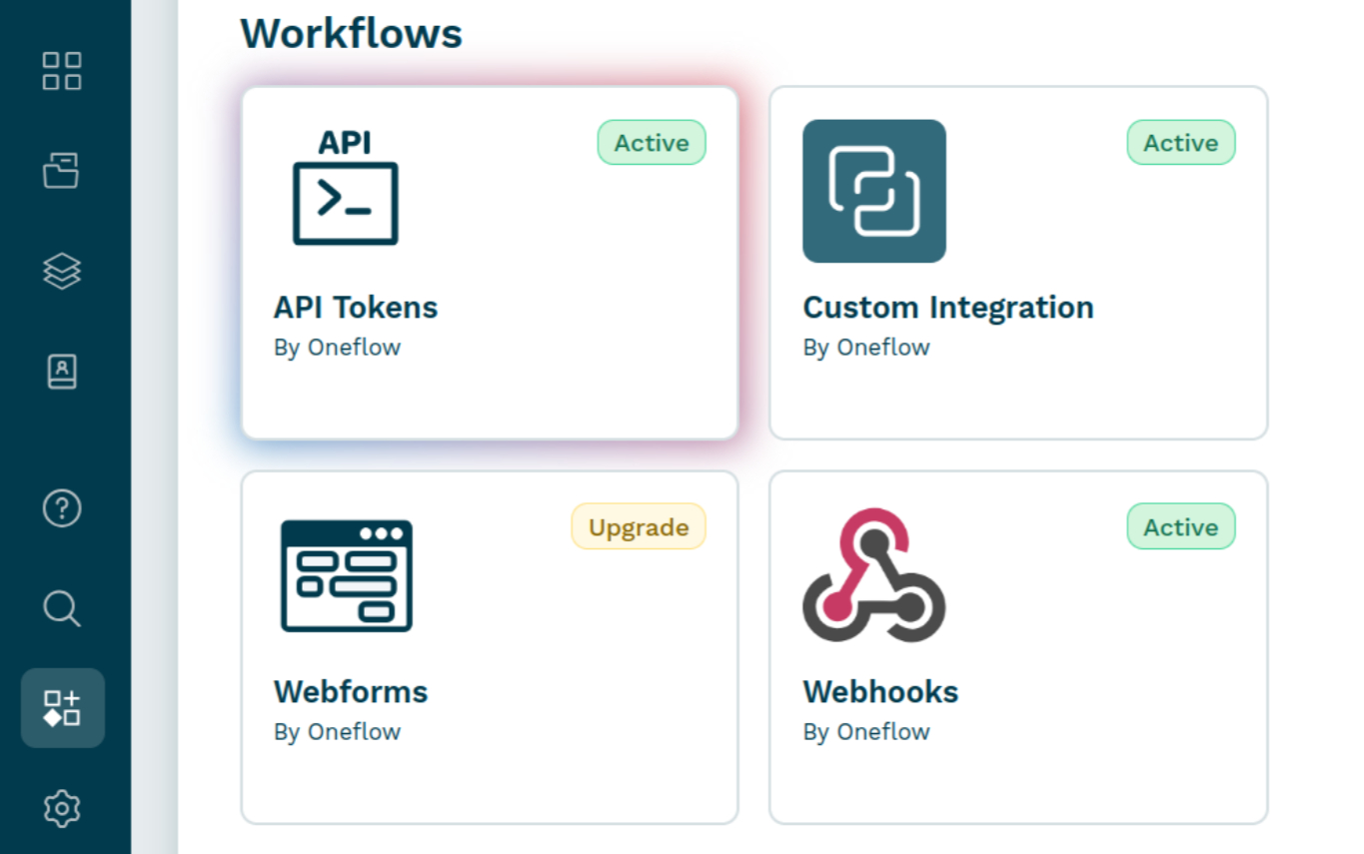Click the Custom Integration overlapping squares icon

(874, 191)
